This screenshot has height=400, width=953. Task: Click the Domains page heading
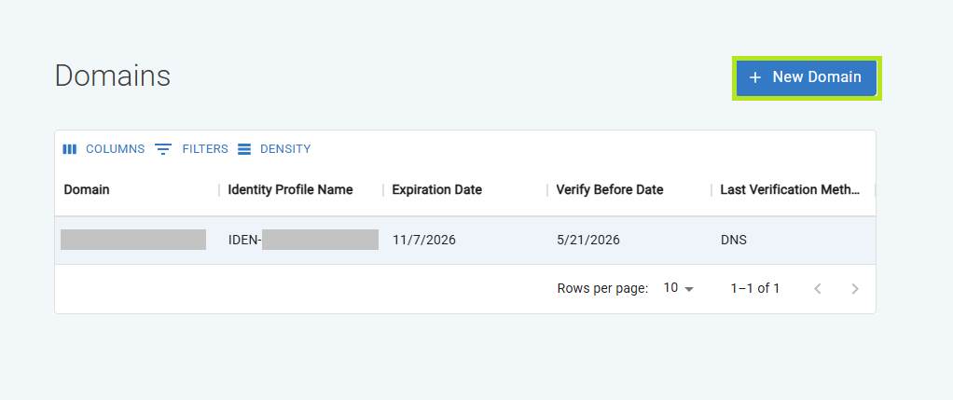tap(113, 76)
